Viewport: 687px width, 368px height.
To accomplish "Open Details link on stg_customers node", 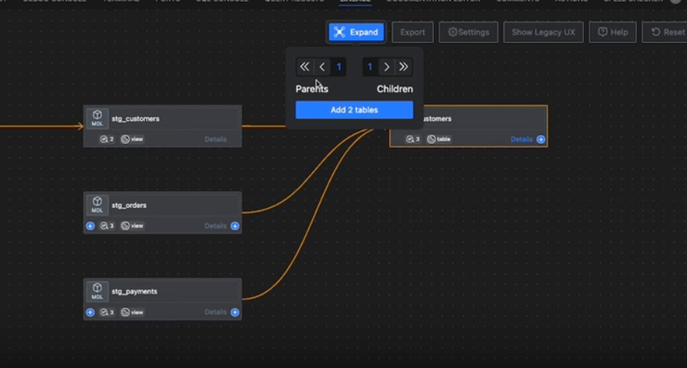I will click(216, 140).
